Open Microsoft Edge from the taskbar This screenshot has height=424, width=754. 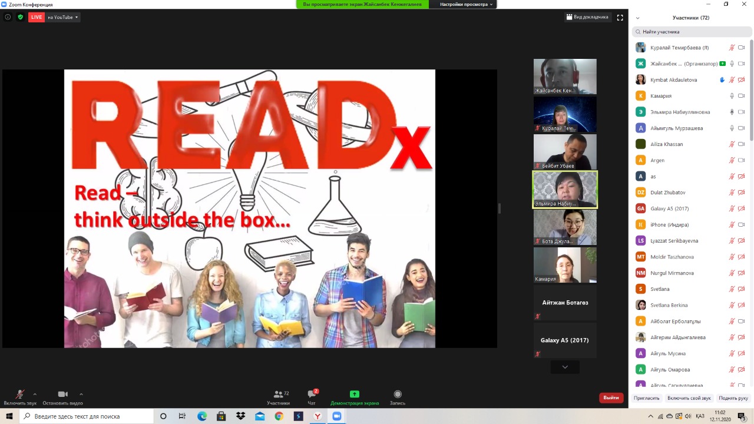[x=202, y=416]
